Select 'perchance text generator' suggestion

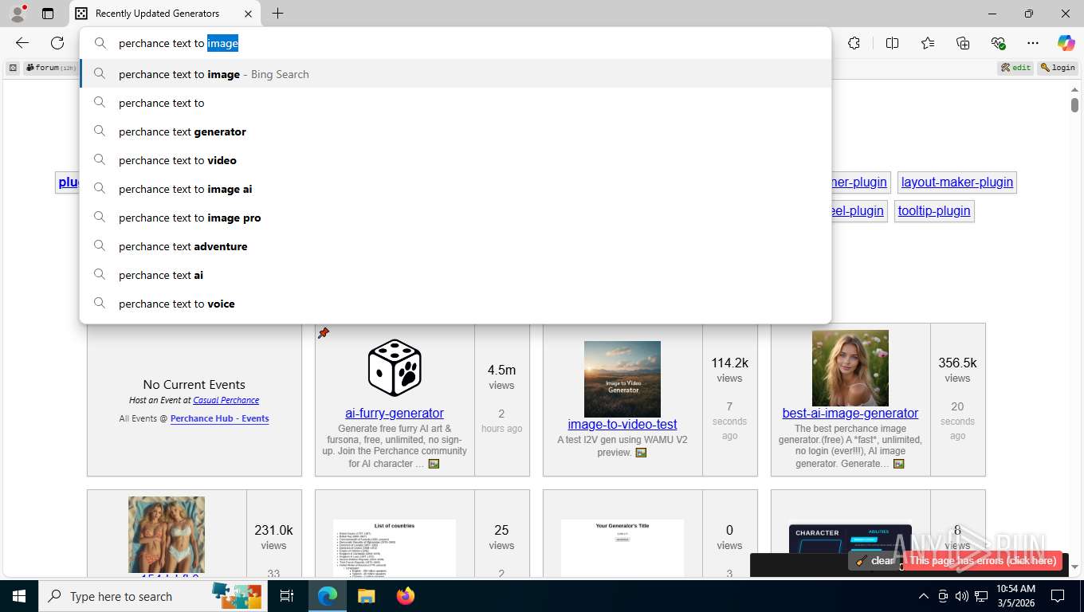pyautogui.click(x=455, y=131)
